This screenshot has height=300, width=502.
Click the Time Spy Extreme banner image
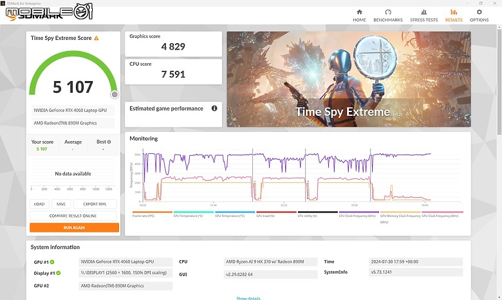(349, 79)
